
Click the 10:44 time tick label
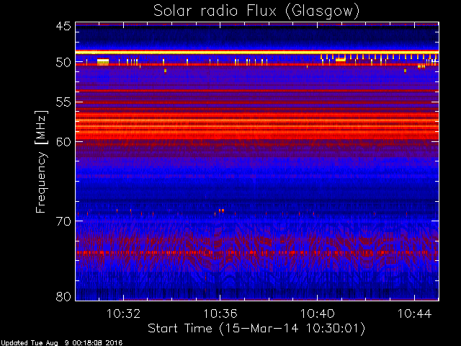(415, 314)
